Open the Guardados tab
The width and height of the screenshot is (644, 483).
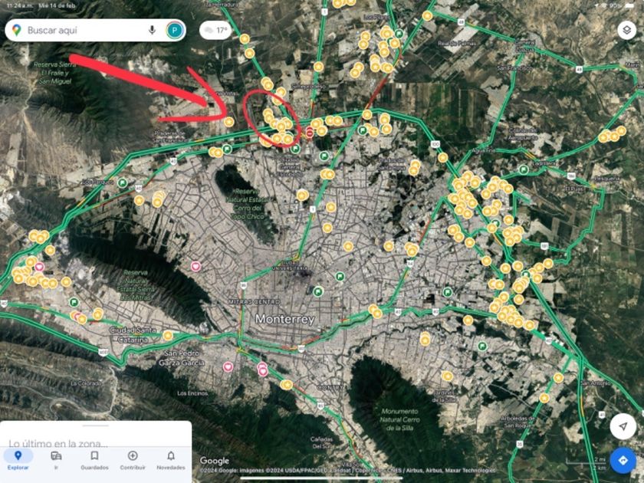(x=94, y=460)
